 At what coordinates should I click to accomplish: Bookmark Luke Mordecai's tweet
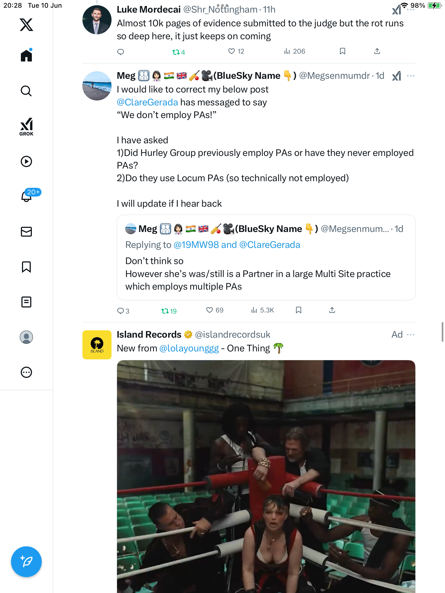(342, 51)
